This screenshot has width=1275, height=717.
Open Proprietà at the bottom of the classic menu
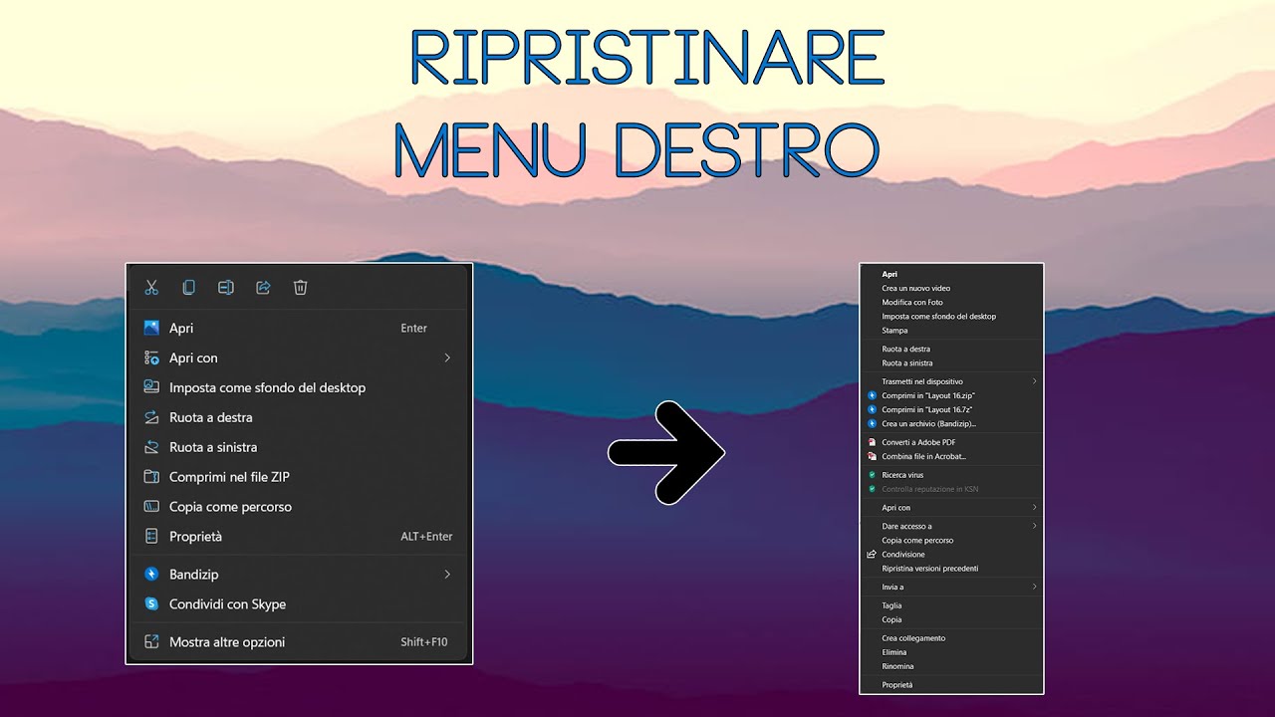click(x=897, y=685)
